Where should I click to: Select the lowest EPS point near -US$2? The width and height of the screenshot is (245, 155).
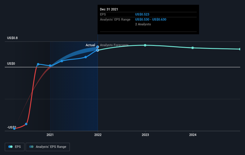(x=14, y=128)
